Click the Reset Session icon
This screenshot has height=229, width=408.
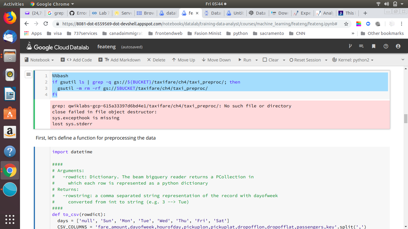click(x=291, y=60)
